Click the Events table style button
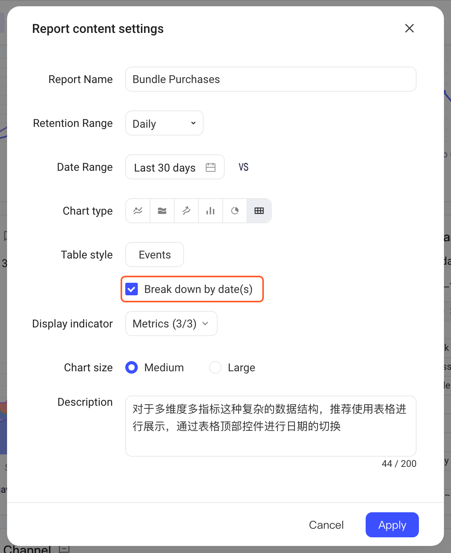Image resolution: width=451 pixels, height=553 pixels. [155, 255]
